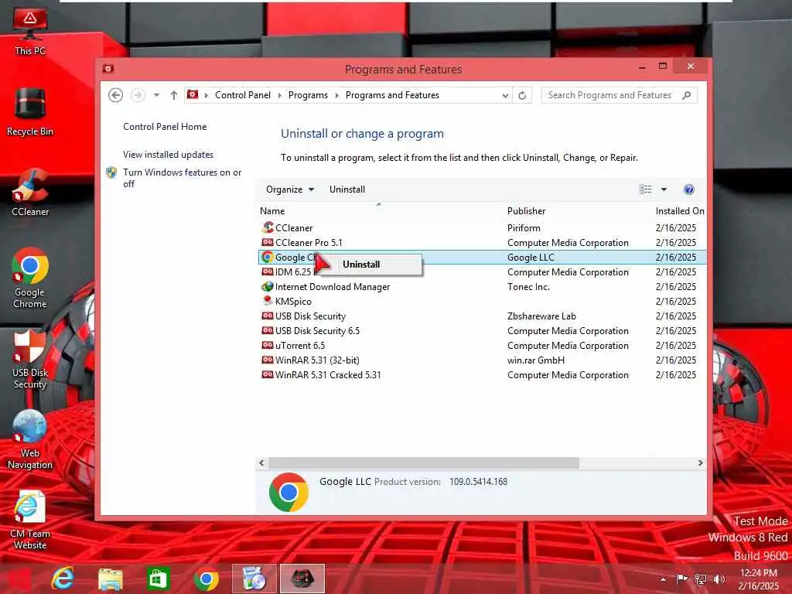Expand the Programs breadcrumb arrow
The height and width of the screenshot is (594, 792).
pos(337,95)
